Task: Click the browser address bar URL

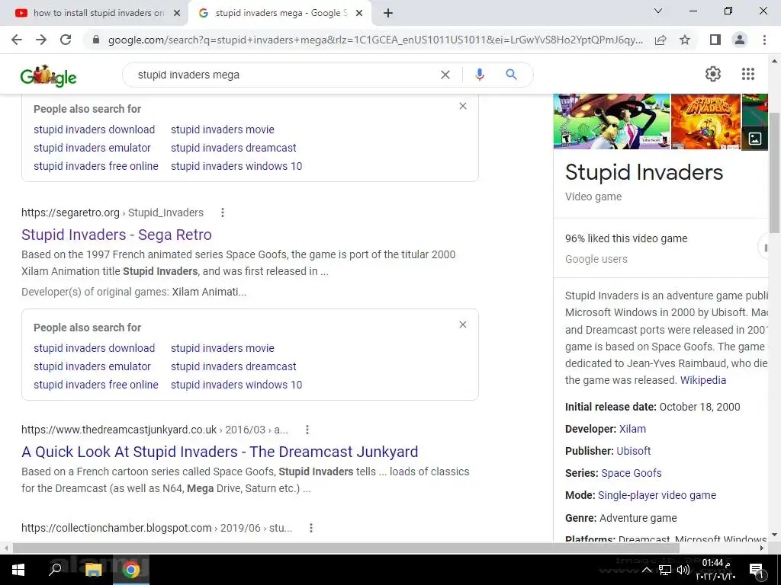Action: (x=374, y=40)
